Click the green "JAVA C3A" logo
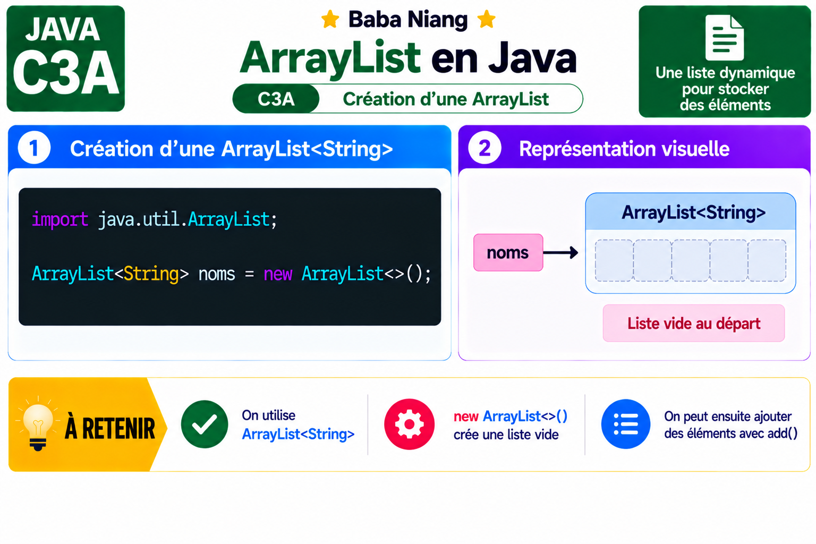This screenshot has width=816, height=544. [66, 58]
